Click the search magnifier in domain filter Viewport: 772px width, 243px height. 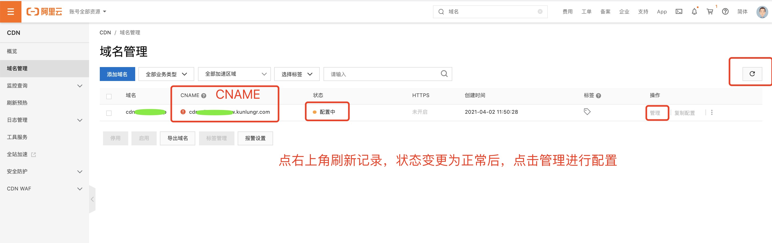(444, 74)
